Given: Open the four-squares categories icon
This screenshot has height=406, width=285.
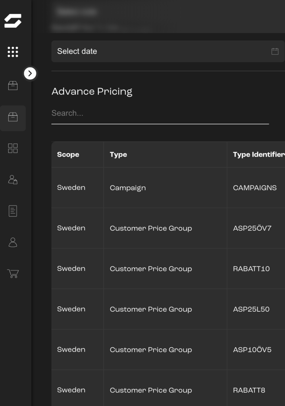Looking at the screenshot, I should [x=13, y=148].
